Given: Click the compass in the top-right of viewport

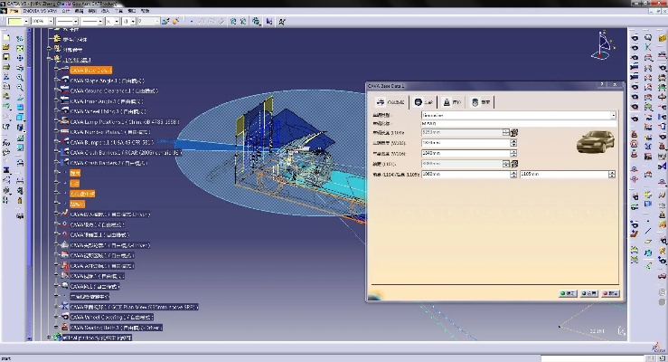Looking at the screenshot, I should (603, 42).
